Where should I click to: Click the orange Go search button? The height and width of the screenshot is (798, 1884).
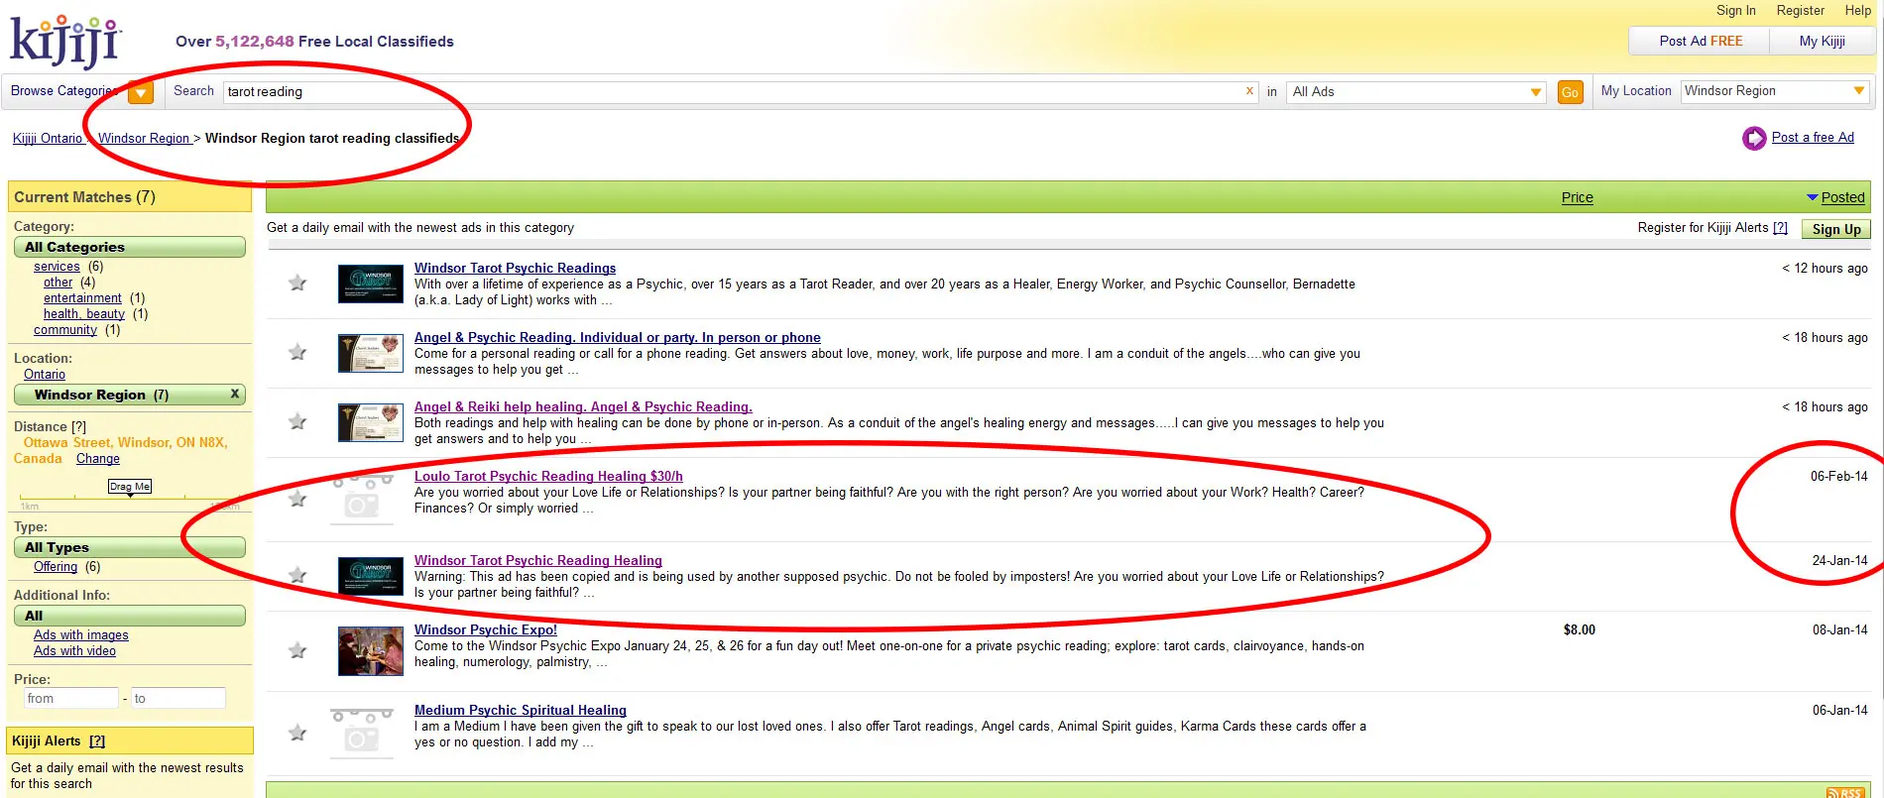(1571, 92)
